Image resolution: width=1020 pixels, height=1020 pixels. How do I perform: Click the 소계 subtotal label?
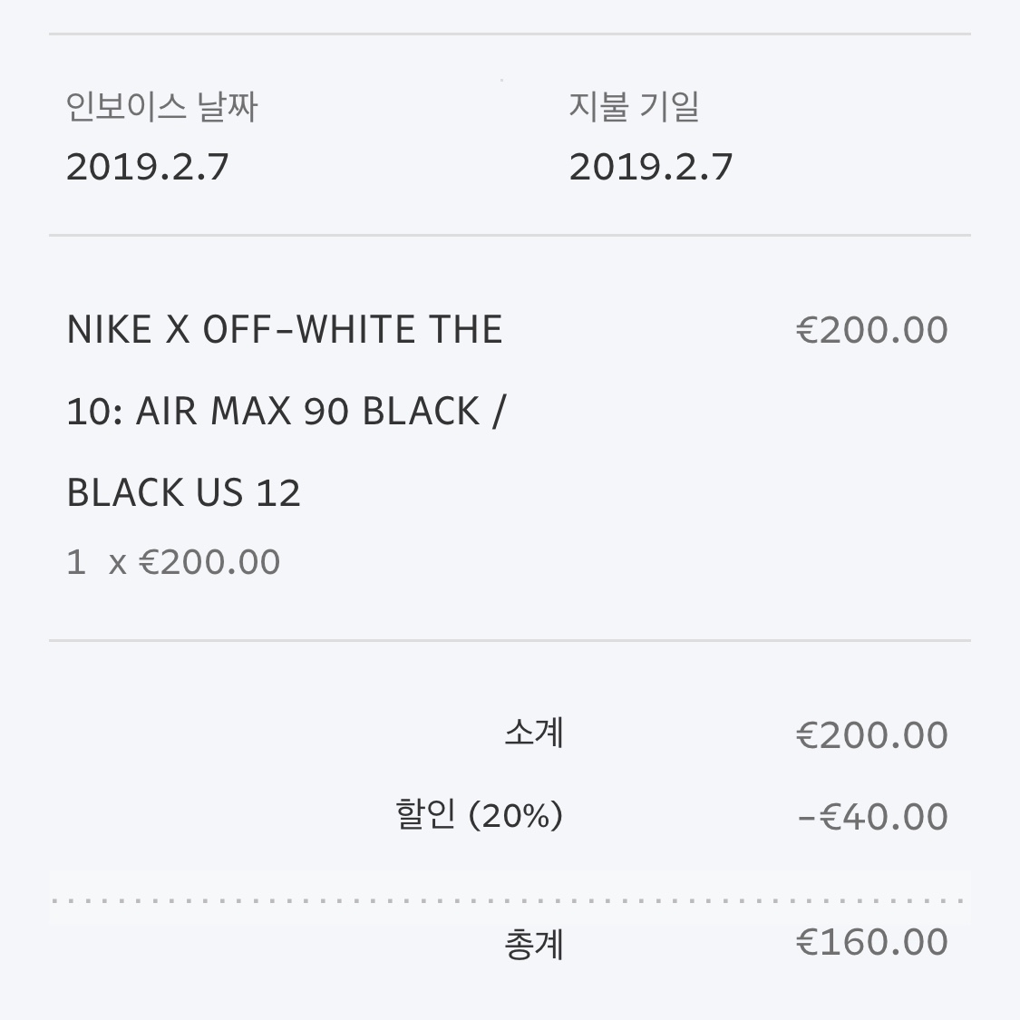[534, 733]
